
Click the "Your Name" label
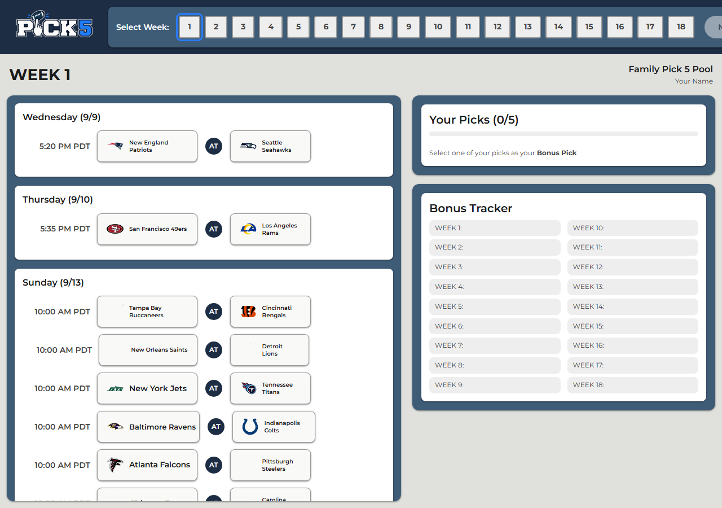point(694,81)
